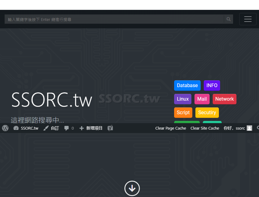Click the dashboard gauge icon
This screenshot has height=197, width=259.
click(16, 128)
